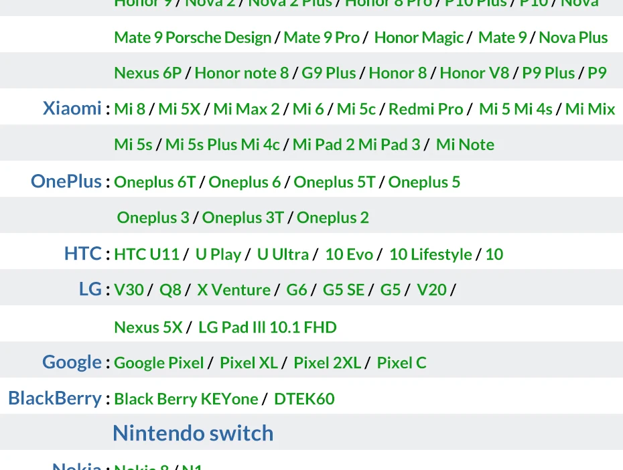Viewport: 623px width, 470px height.
Task: Select Nexus 6P model
Action: tap(148, 73)
